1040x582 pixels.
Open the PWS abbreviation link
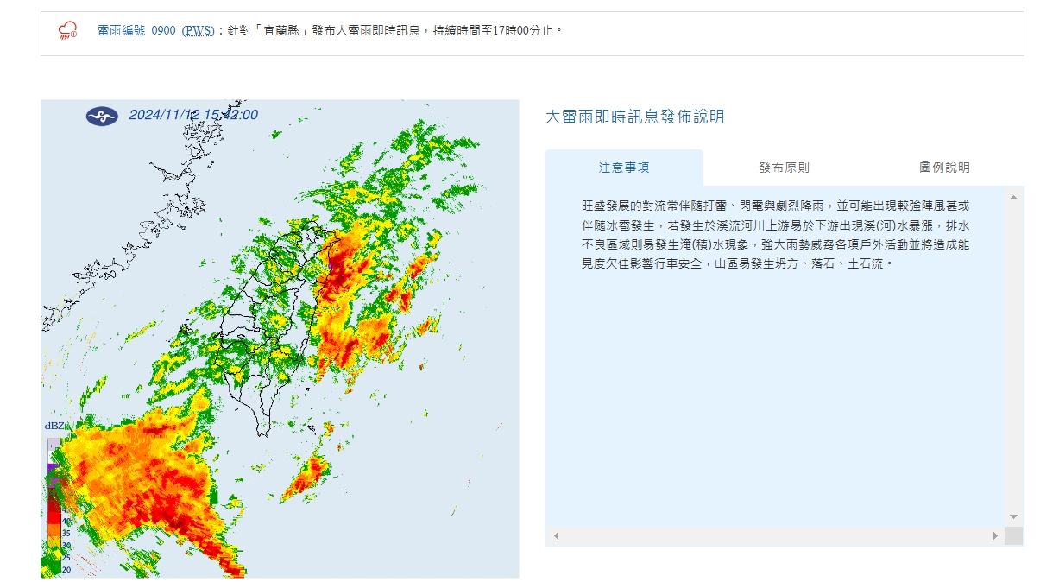pos(199,31)
